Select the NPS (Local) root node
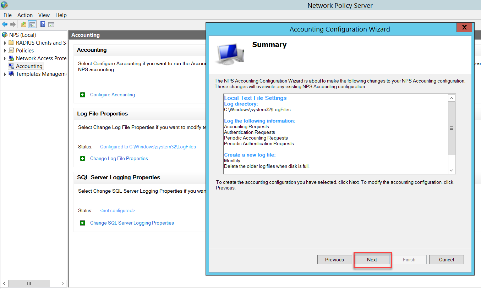Viewport: 481px width, 289px height. pyautogui.click(x=23, y=35)
